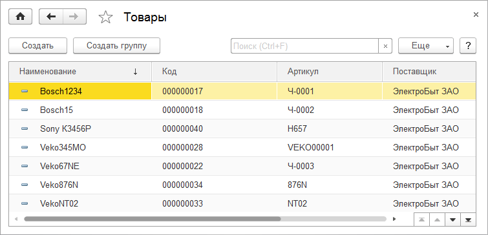Viewport: 488px width, 235px height.
Task: Click code cell 000000017
Action: (214, 92)
